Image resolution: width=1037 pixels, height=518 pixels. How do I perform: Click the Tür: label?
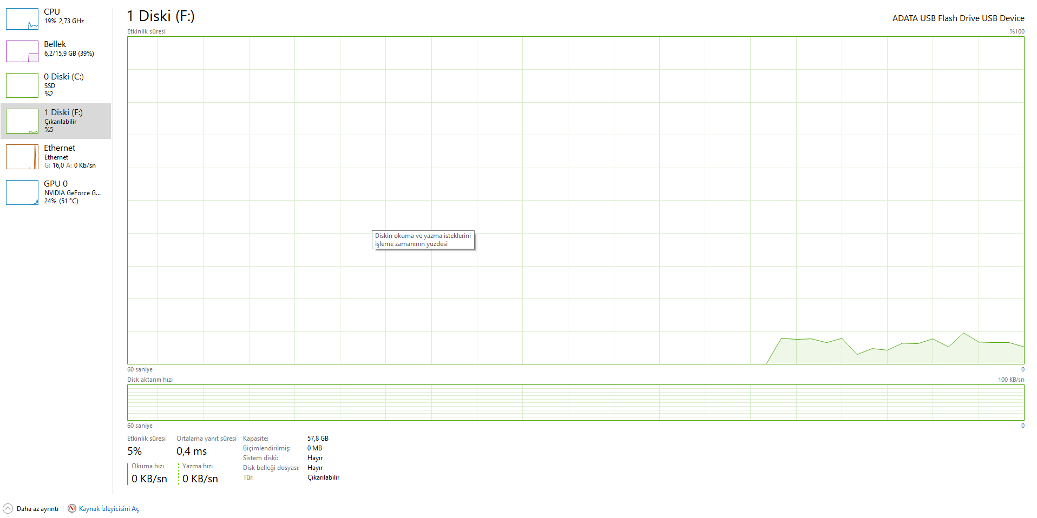point(248,477)
